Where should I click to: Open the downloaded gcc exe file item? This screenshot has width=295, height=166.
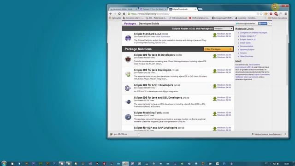click(122, 134)
